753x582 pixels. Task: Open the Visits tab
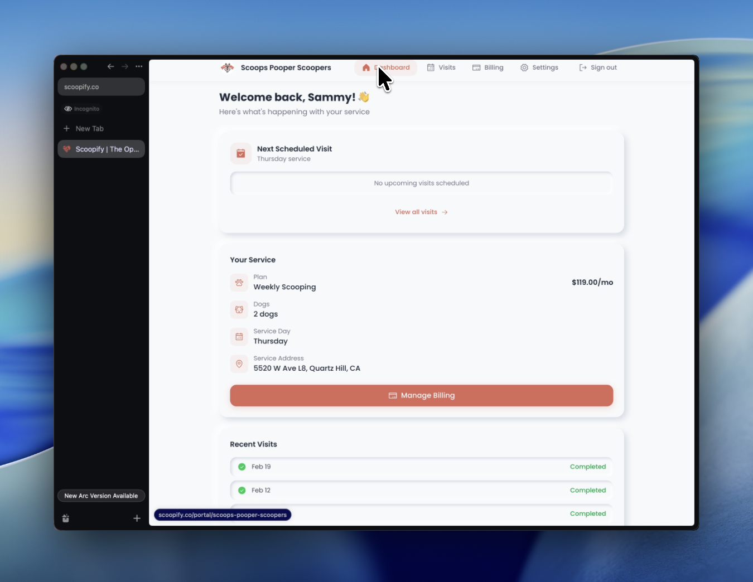point(441,67)
